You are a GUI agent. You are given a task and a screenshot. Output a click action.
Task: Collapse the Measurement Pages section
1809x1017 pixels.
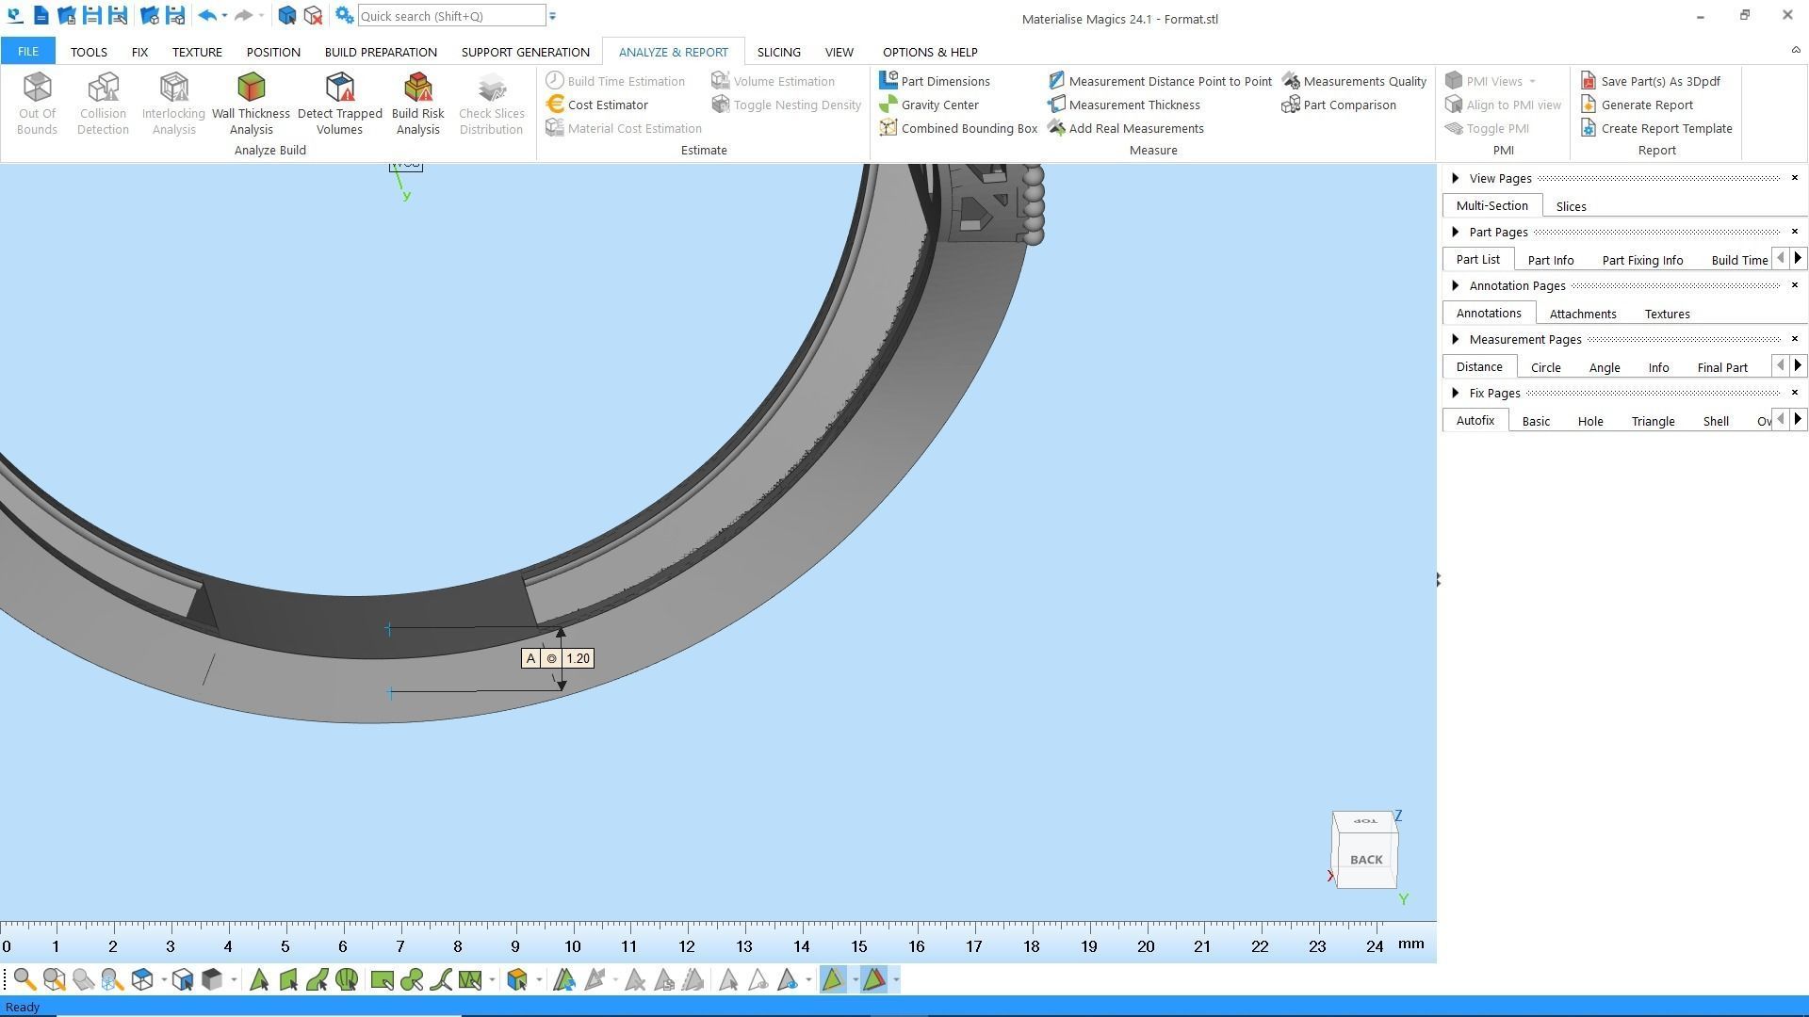(x=1456, y=339)
